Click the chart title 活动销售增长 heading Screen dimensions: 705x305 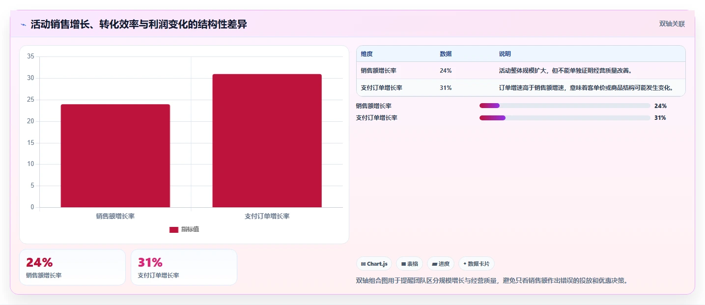pyautogui.click(x=139, y=24)
